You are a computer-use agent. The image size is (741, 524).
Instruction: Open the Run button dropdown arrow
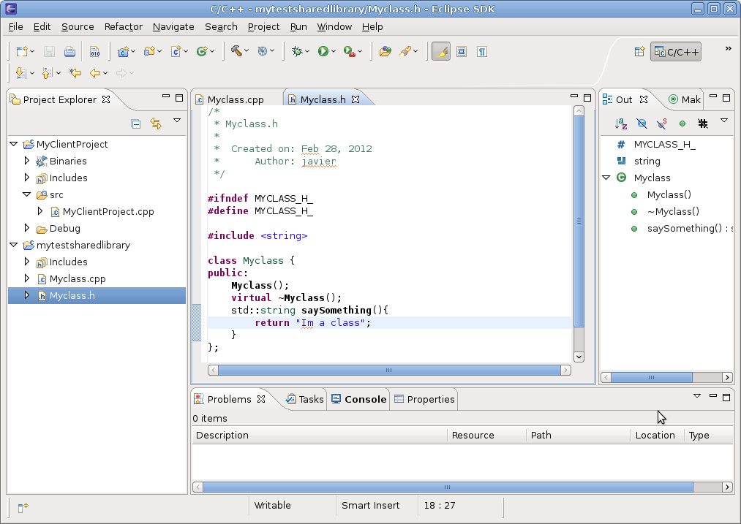click(333, 51)
